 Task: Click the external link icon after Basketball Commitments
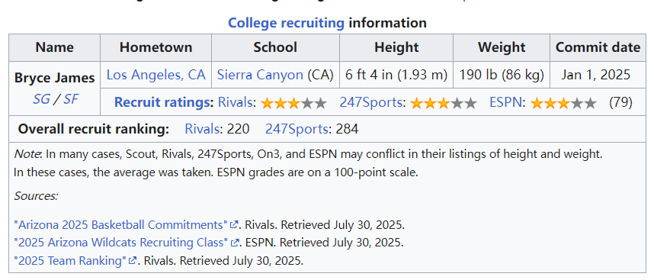234,224
